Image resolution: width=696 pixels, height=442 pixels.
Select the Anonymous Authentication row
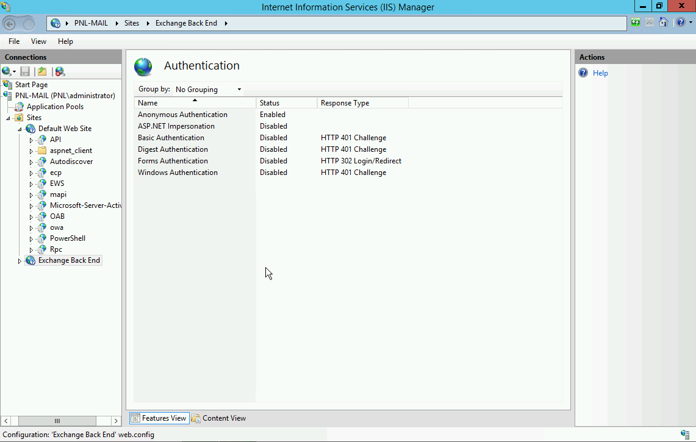tap(182, 114)
